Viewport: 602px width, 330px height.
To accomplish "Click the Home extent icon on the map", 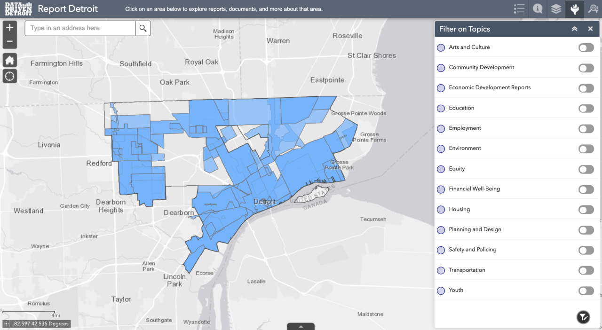I will [x=9, y=60].
